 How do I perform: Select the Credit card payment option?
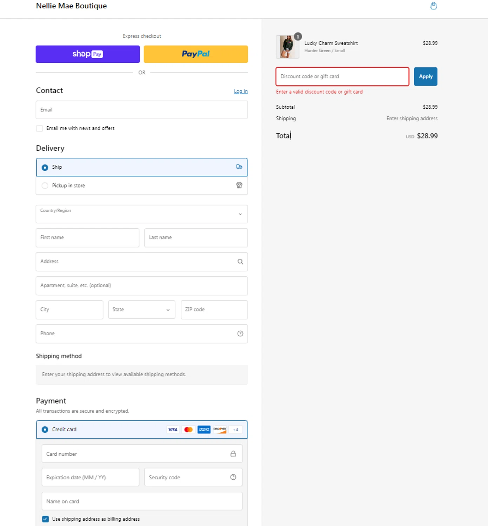[45, 430]
